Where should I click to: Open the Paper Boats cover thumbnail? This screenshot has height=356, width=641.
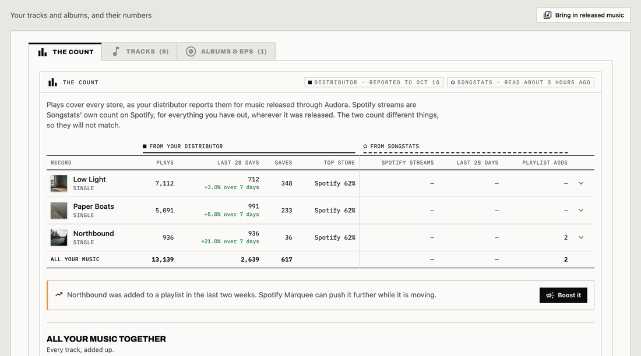(59, 210)
